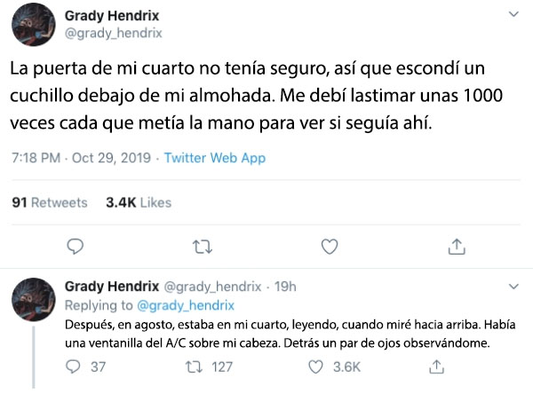The height and width of the screenshot is (393, 533).
Task: Open @grady_hendrix handle under main author name
Action: 113,33
